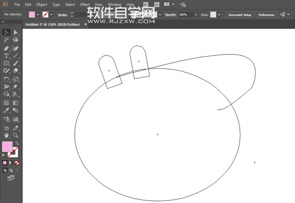
Task: Close the Untitled-3 document tab
Action: 86,24
